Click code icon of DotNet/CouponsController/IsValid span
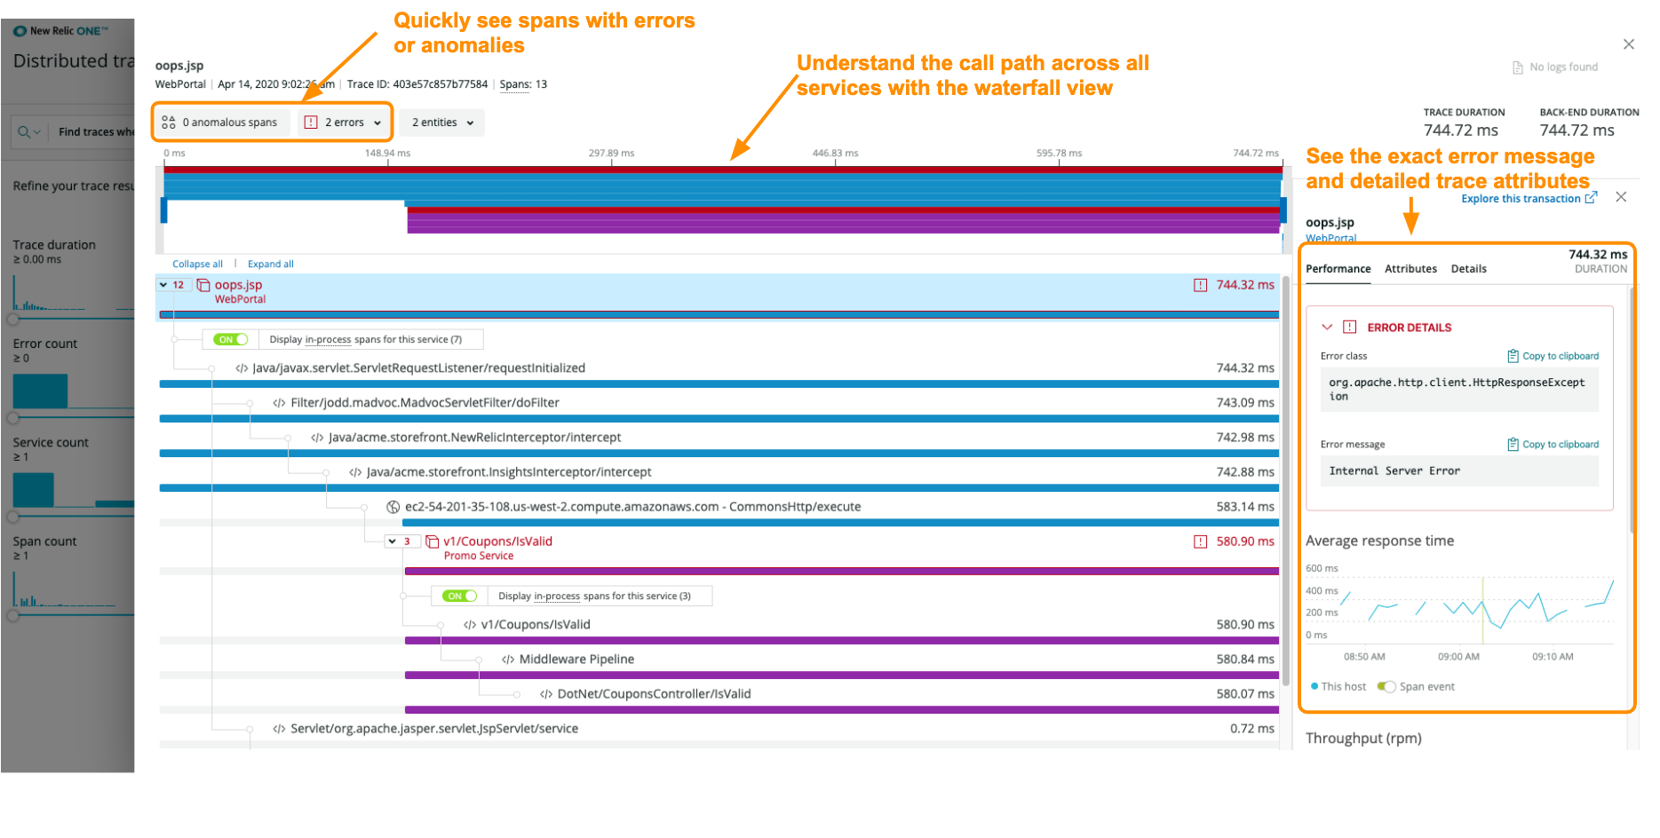This screenshot has width=1660, height=838. pos(546,694)
